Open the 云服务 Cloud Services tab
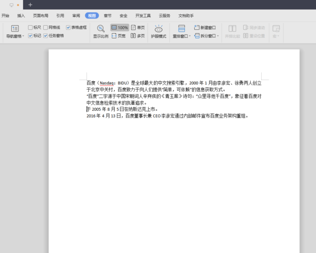This screenshot has width=316, height=253. (x=165, y=15)
